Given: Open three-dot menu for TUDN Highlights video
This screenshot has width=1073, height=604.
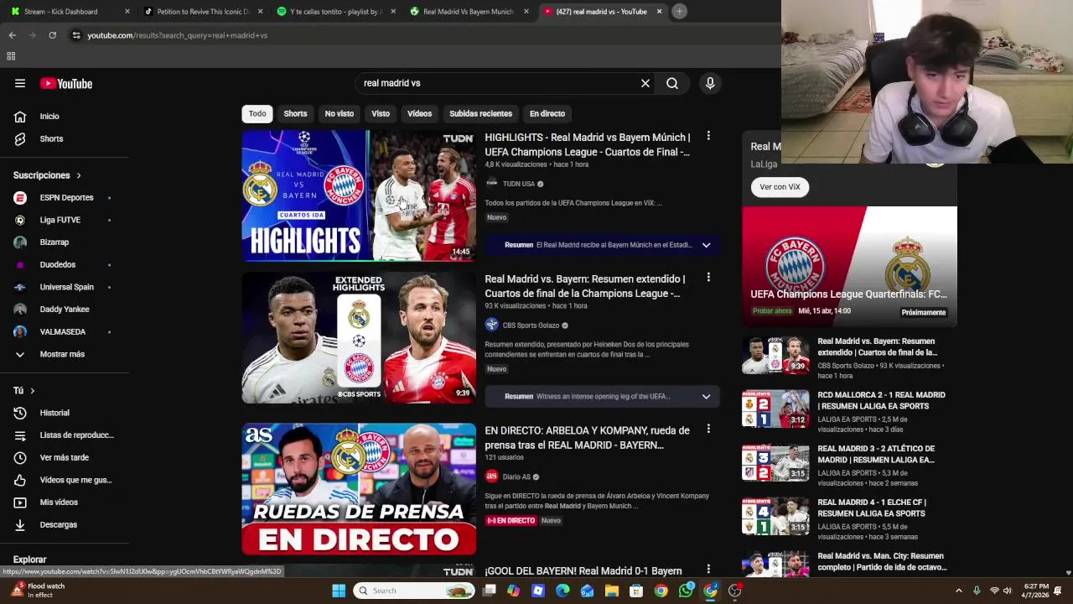Looking at the screenshot, I should (708, 136).
